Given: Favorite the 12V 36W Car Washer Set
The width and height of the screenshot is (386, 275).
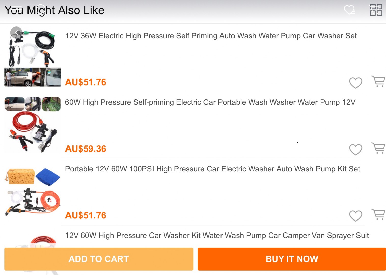Looking at the screenshot, I should tap(355, 83).
